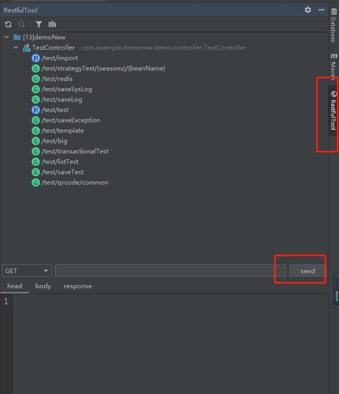The width and height of the screenshot is (339, 394).
Task: Open RestfulTool settings gear
Action: pos(308,10)
